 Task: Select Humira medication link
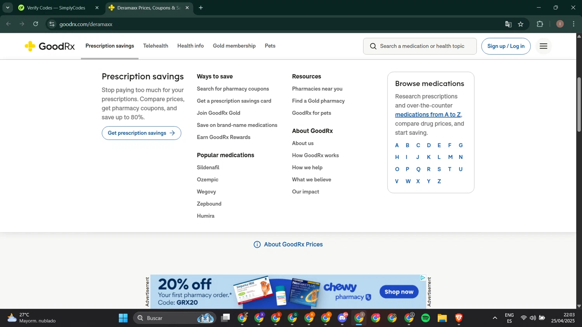[x=206, y=216]
